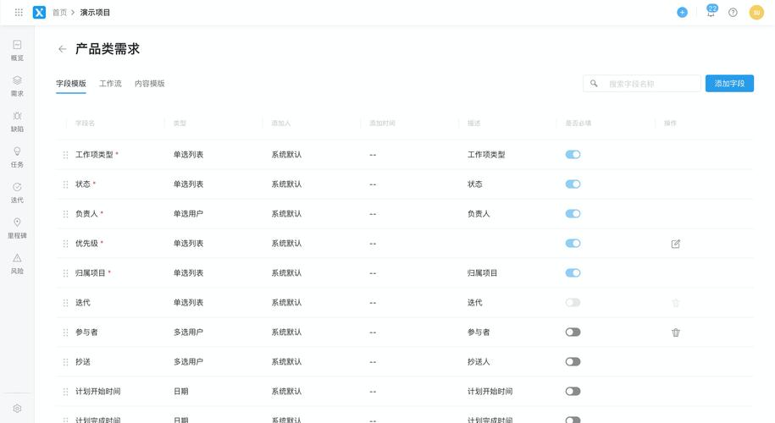Open the user avatar menu
Screen dimensions: 775x423
point(756,13)
